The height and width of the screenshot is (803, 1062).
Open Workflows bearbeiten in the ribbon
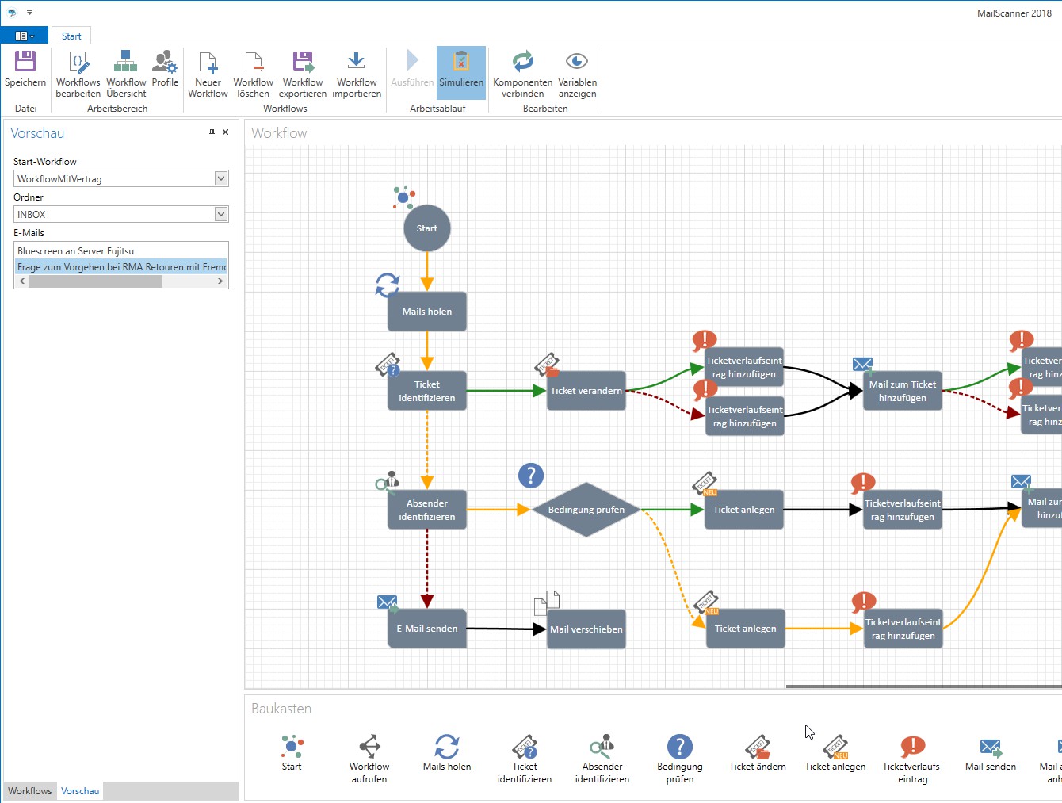tap(78, 63)
